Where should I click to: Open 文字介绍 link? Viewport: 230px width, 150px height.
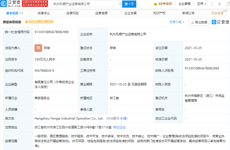tap(177, 22)
